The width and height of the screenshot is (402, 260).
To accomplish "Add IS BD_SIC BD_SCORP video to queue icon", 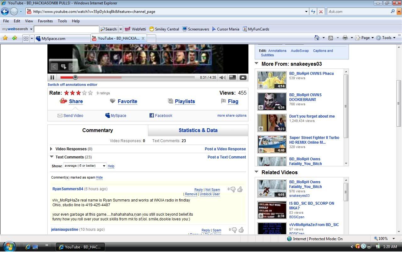I will point(261,216).
